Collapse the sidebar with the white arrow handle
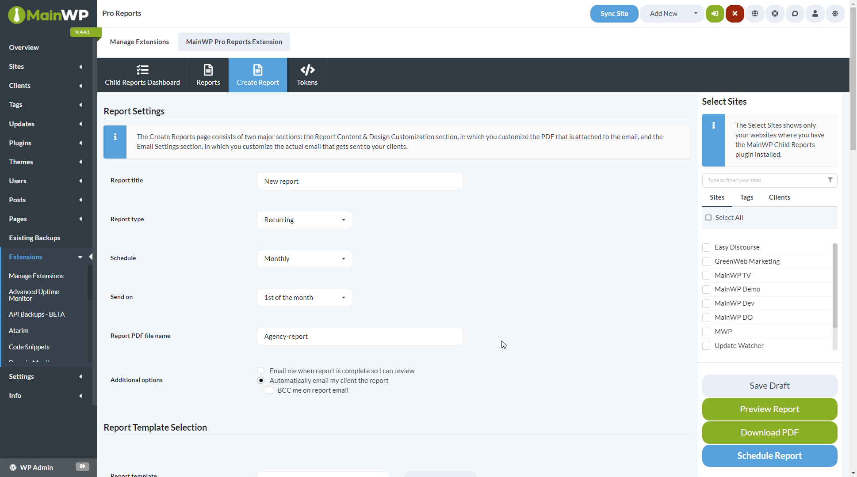 point(91,257)
